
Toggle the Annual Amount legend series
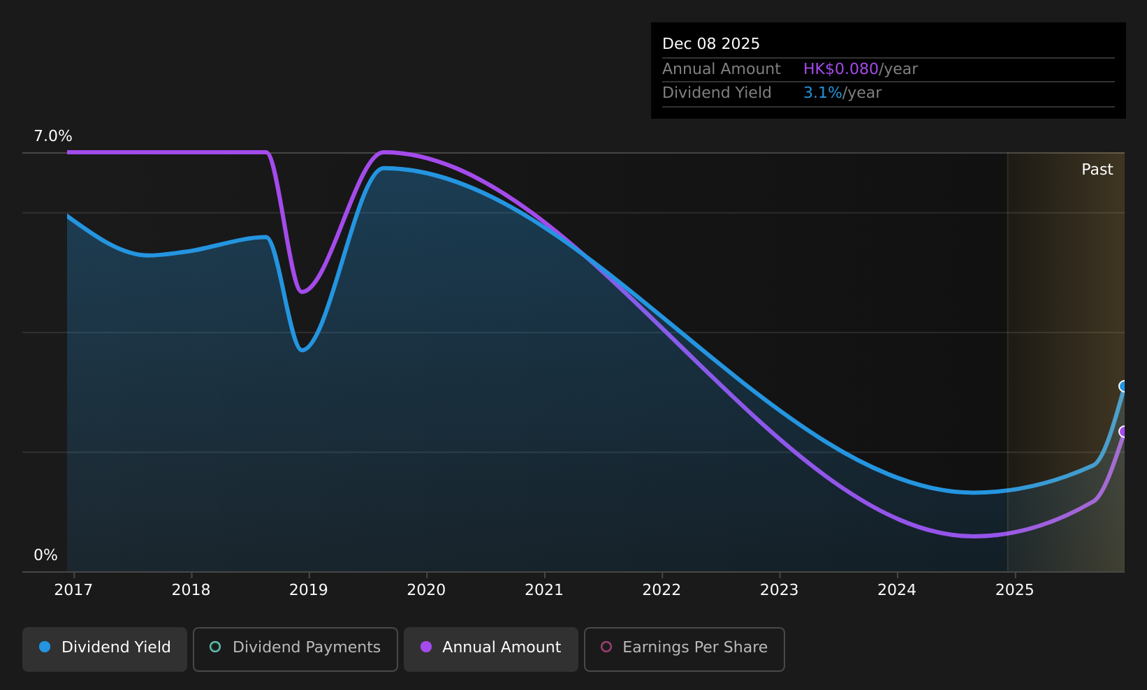tap(491, 649)
